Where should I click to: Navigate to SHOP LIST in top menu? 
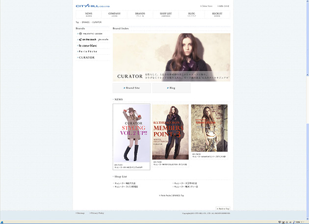click(x=166, y=14)
